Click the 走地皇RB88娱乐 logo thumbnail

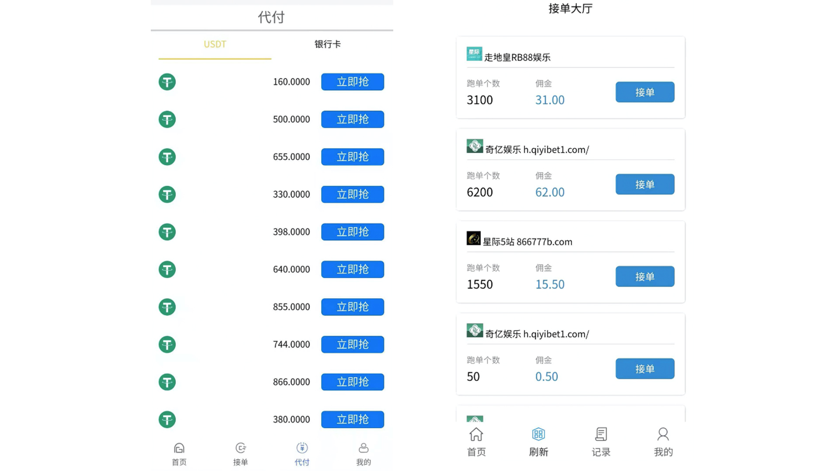click(474, 54)
